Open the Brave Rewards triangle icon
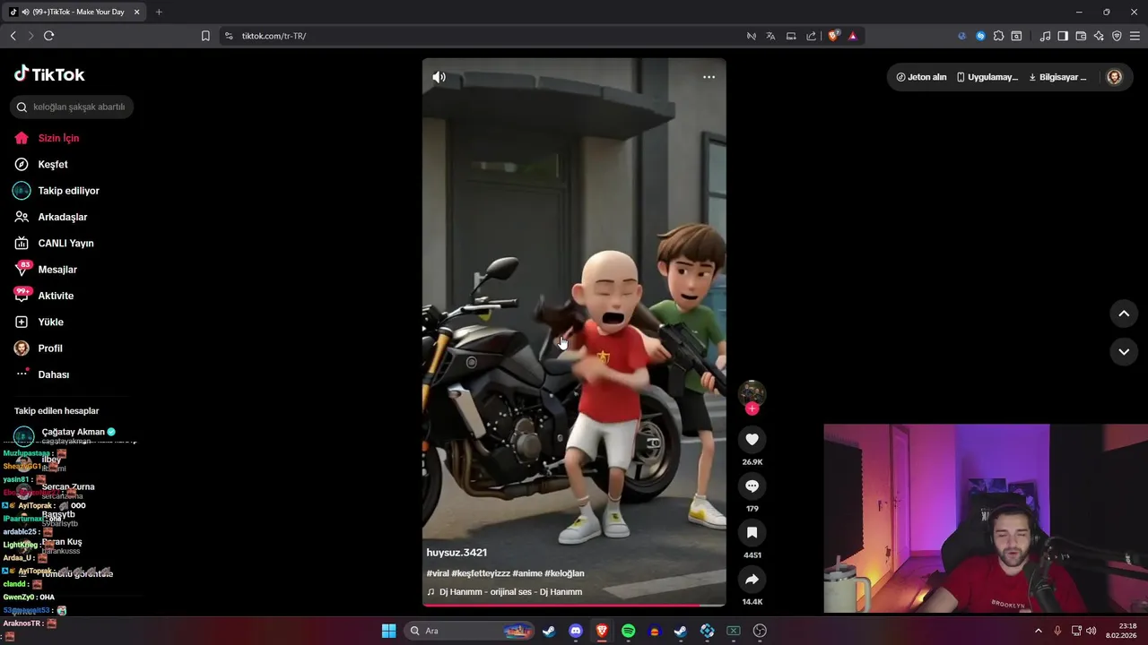This screenshot has height=645, width=1148. tap(852, 36)
